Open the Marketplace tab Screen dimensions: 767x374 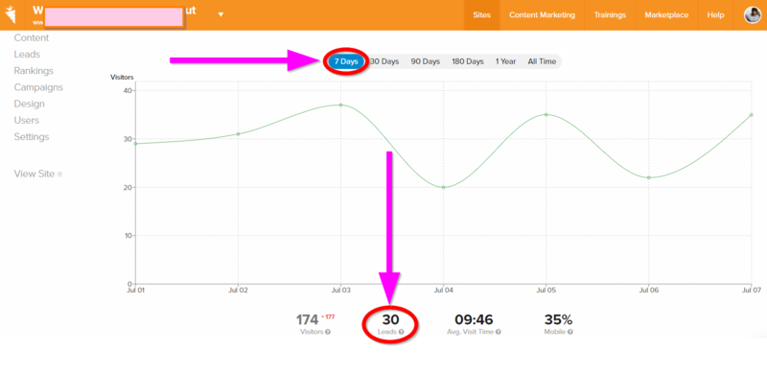click(666, 15)
